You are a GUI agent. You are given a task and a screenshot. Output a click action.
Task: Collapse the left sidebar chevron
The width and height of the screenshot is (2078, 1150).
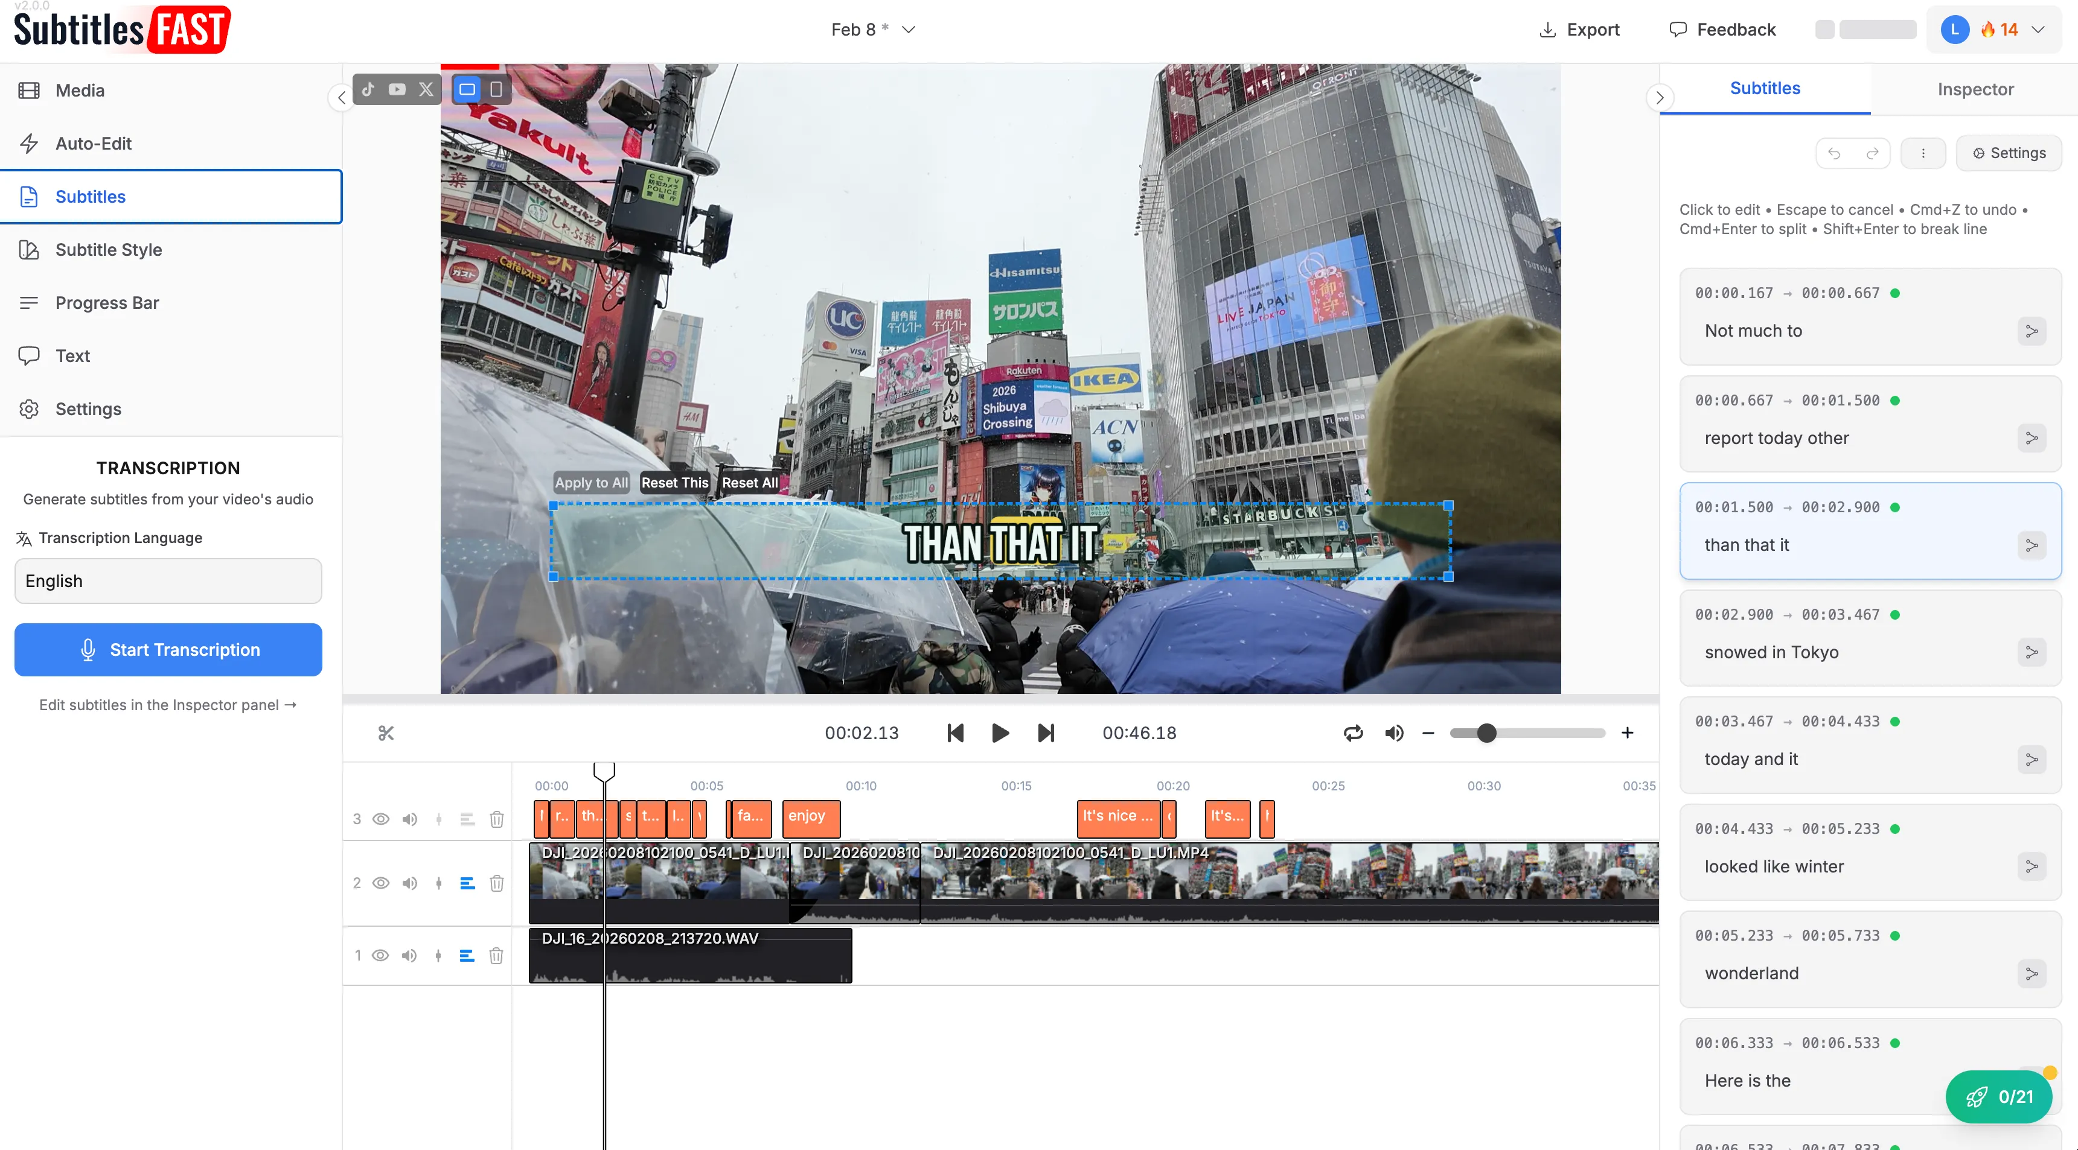point(341,98)
